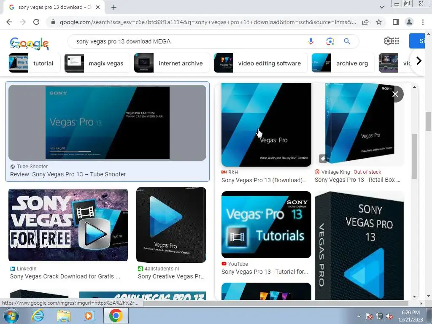Close the image preview panel
The image size is (432, 324).
(395, 94)
